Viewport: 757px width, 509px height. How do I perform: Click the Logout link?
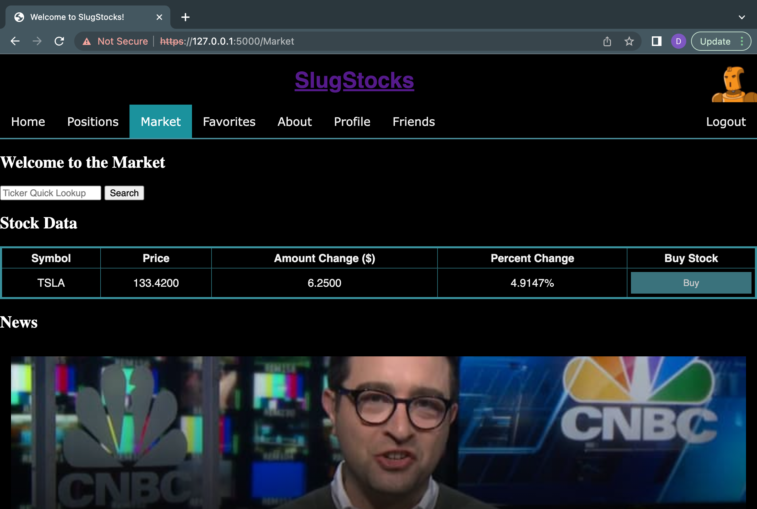click(726, 122)
